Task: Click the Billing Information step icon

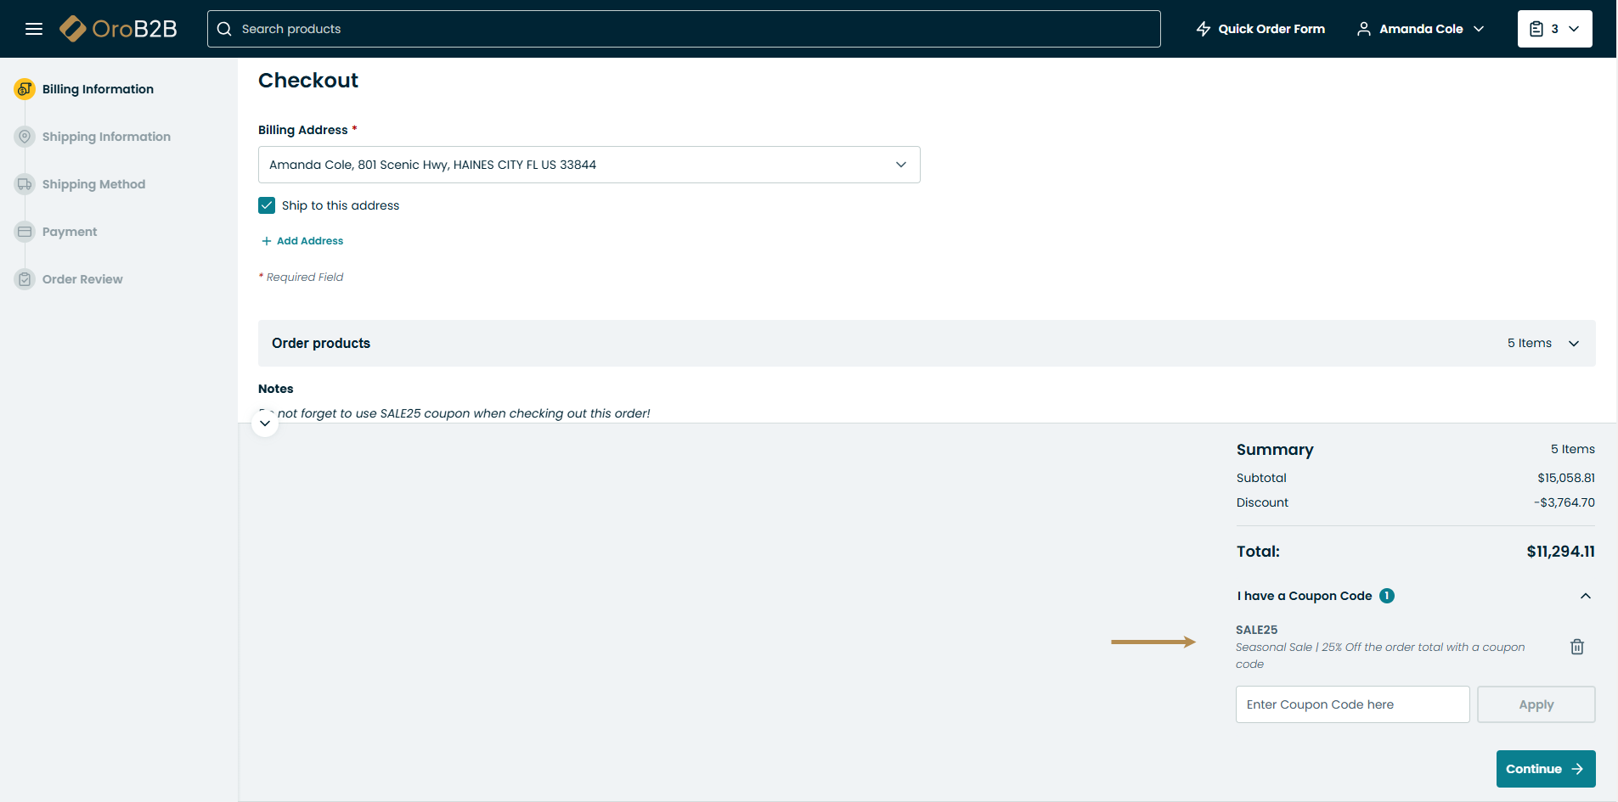Action: click(25, 89)
